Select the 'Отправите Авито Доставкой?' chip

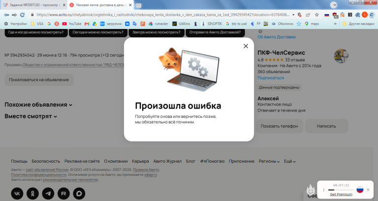point(215,32)
